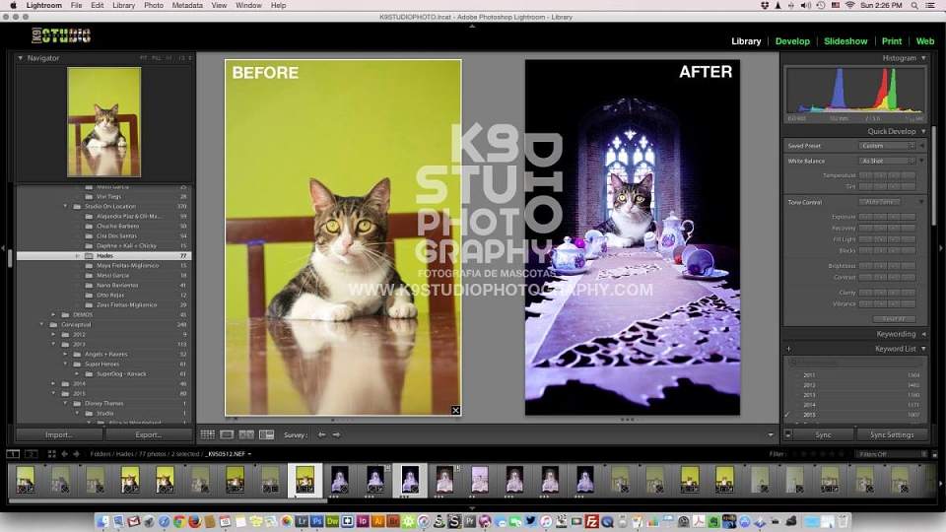Open Saved Preset Custom dropdown
The width and height of the screenshot is (946, 532).
point(887,146)
